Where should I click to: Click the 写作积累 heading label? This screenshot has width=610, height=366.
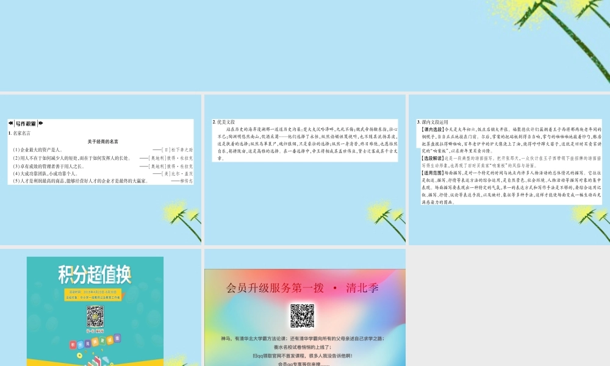[x=26, y=124]
